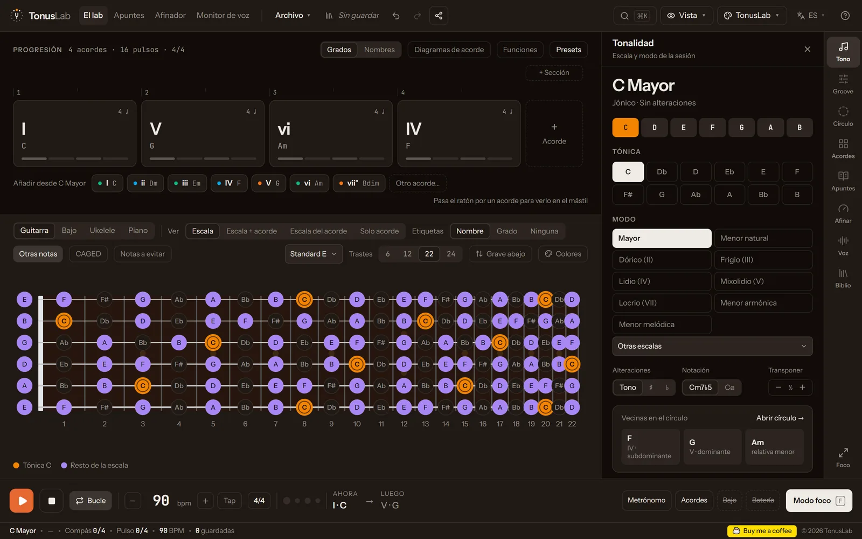
Task: Switch to the Afinador tab
Action: (170, 16)
